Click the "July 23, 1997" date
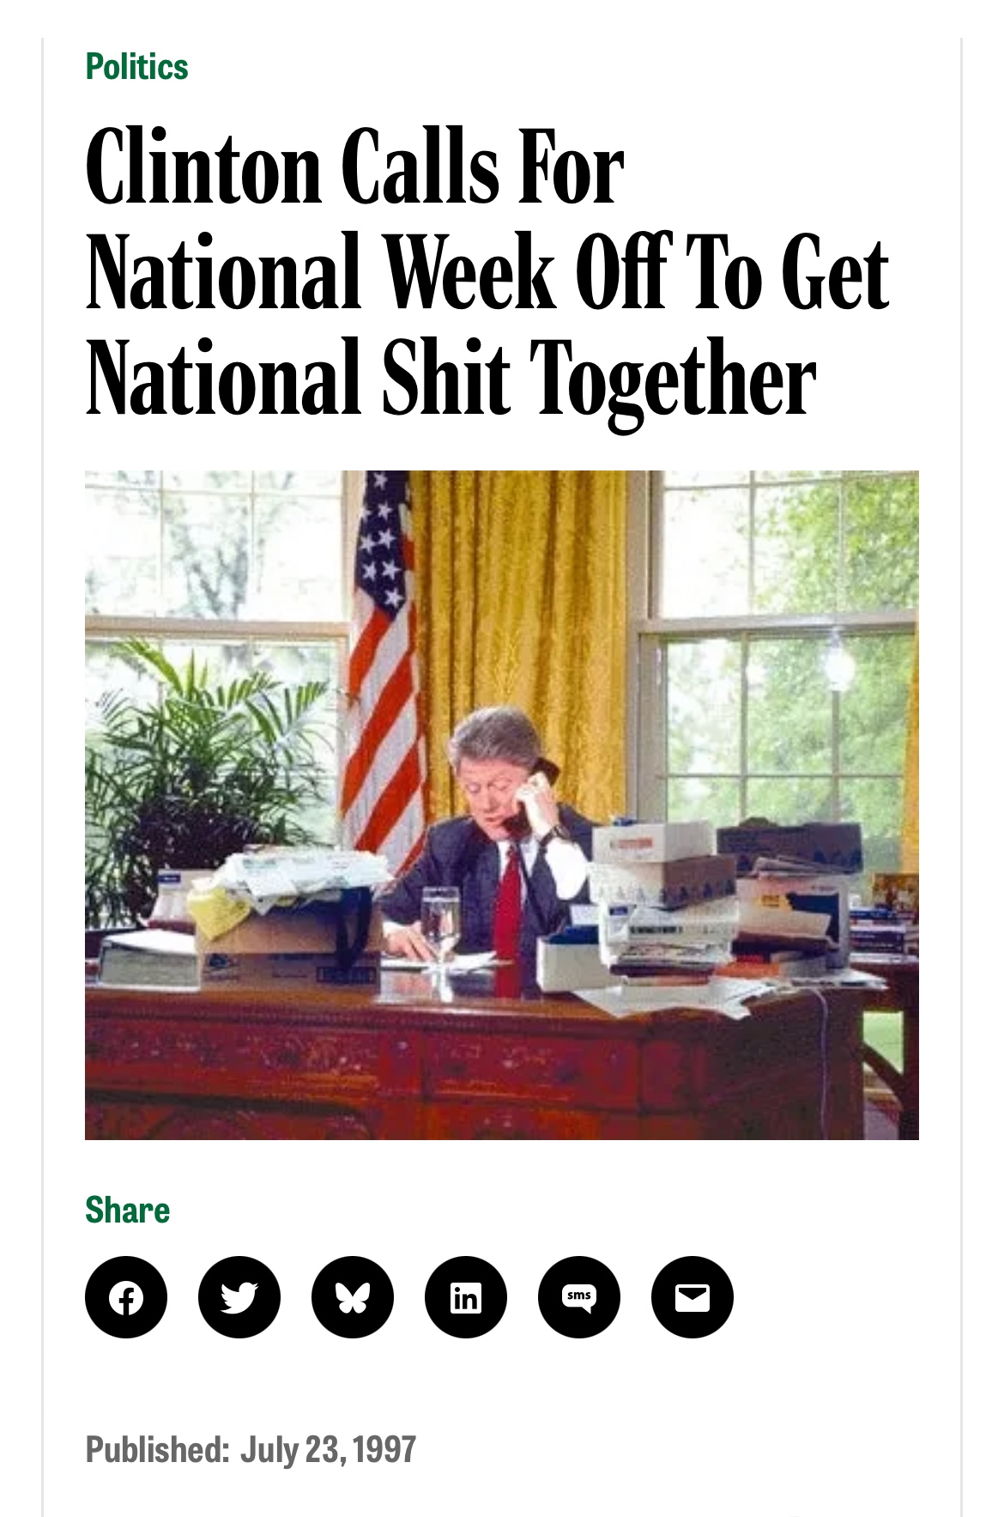 pyautogui.click(x=328, y=1450)
